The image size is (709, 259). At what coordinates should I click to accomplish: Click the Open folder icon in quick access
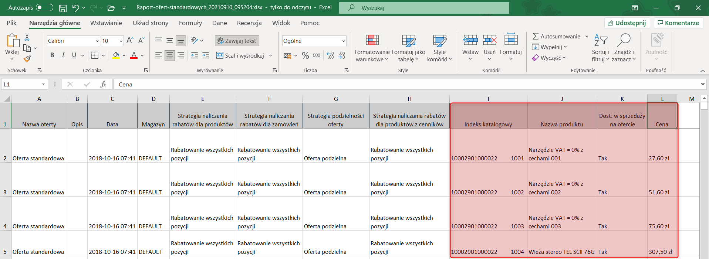coord(111,8)
